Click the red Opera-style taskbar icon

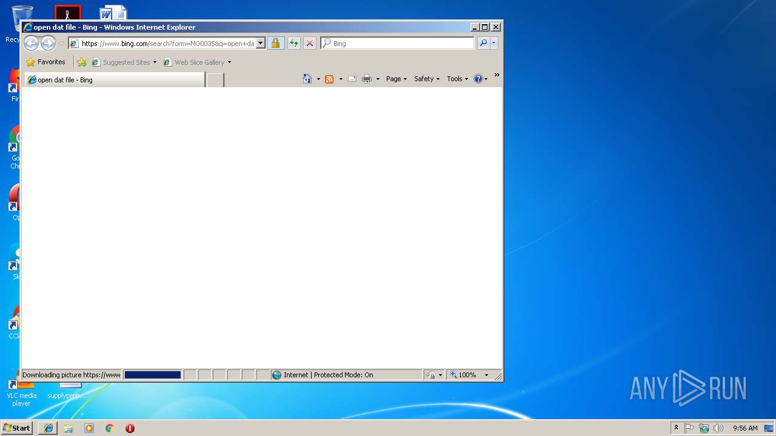(130, 428)
